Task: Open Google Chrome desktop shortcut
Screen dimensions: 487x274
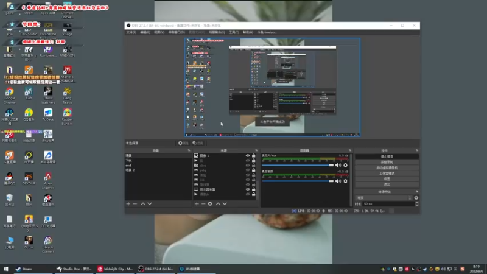Action: pos(9,96)
